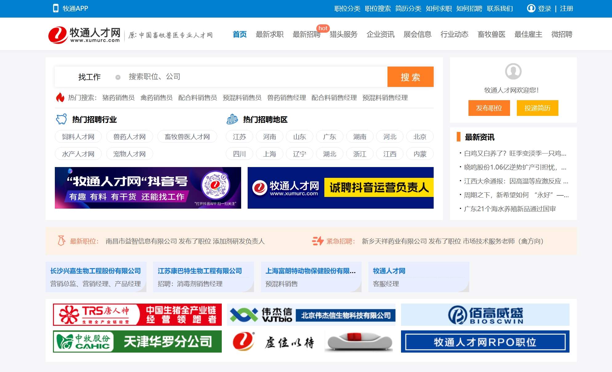Click the search box for jobs and companies
This screenshot has width=612, height=372.
pyautogui.click(x=256, y=77)
